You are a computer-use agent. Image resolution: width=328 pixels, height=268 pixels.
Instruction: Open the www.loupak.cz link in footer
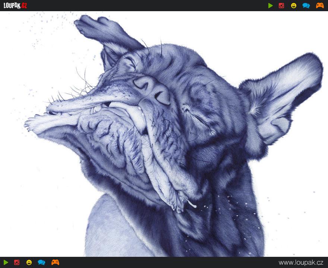[301, 262]
